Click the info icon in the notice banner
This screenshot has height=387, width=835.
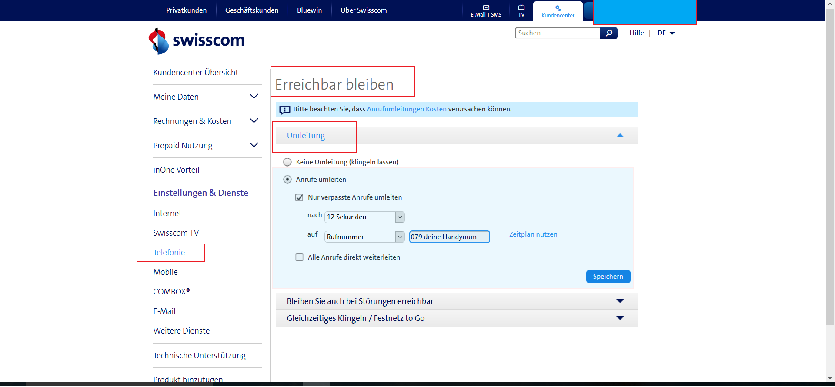(284, 110)
